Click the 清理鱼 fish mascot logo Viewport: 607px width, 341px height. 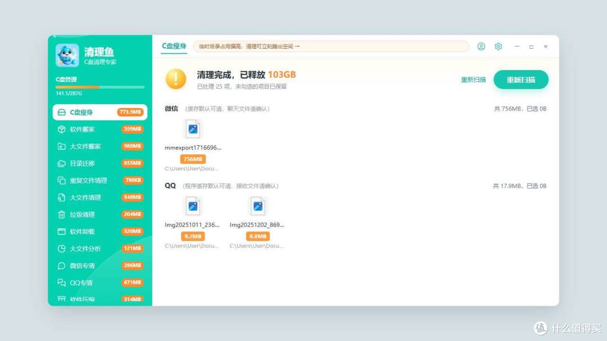coord(67,55)
